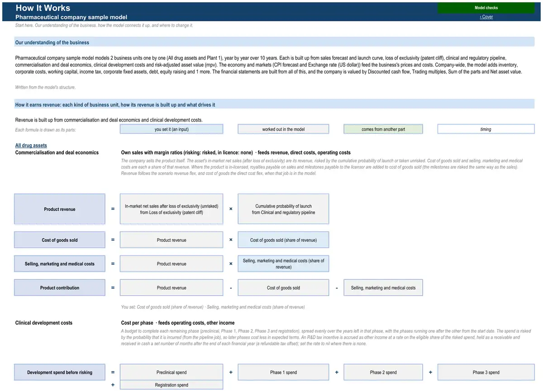Open the All drug assets link
The image size is (543, 392).
(31, 146)
